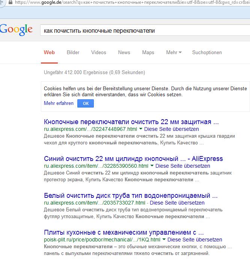Translate the poisk-plit.ru result page
Image resolution: width=250 pixels, height=264 pixels.
(x=195, y=240)
